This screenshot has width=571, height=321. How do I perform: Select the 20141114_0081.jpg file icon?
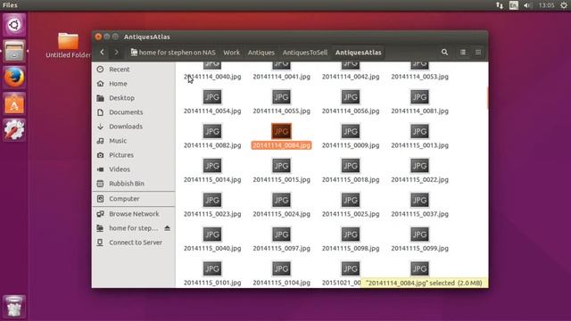(419, 97)
